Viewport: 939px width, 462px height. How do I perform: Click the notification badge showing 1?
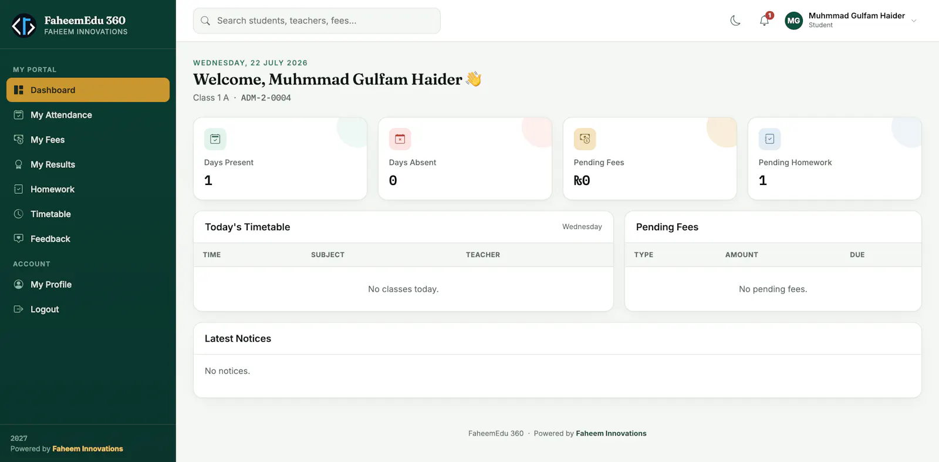tap(769, 15)
